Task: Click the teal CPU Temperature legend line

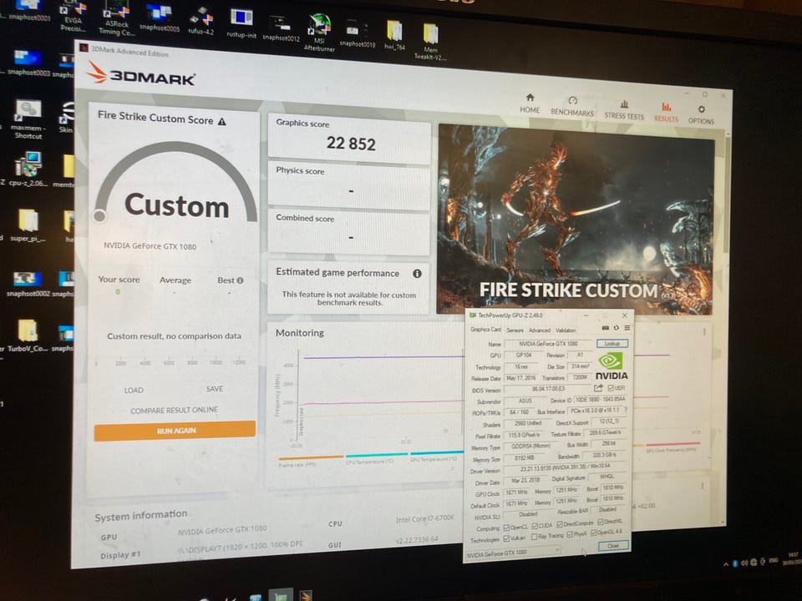Action: (377, 457)
